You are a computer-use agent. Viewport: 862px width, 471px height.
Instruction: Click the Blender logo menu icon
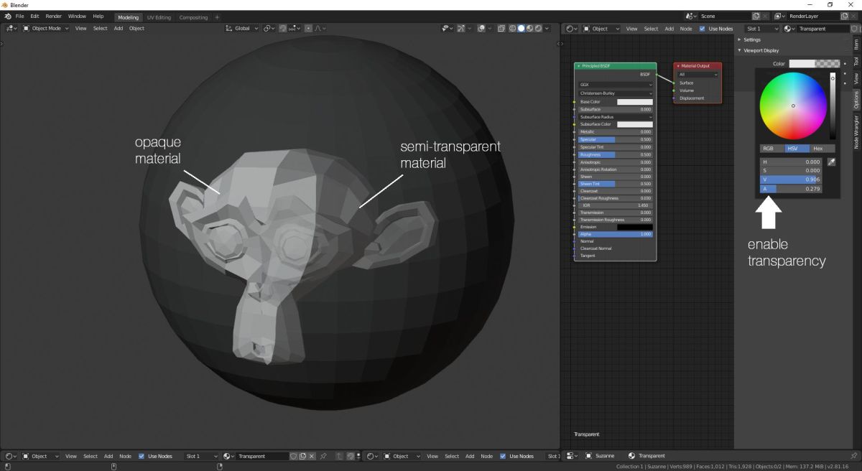pos(7,16)
